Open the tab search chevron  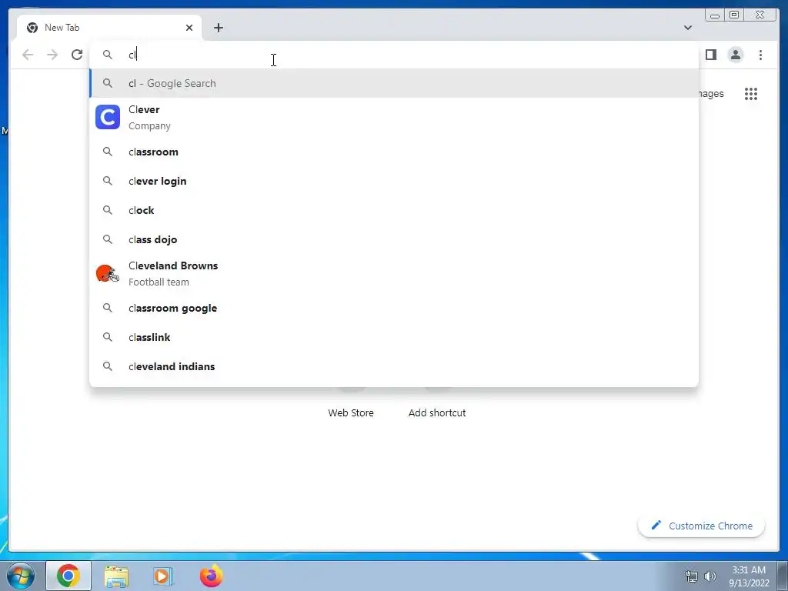688,28
